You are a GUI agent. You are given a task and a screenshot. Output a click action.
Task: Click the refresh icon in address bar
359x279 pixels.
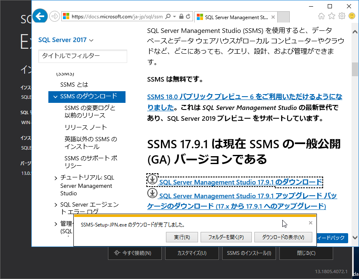pos(188,17)
